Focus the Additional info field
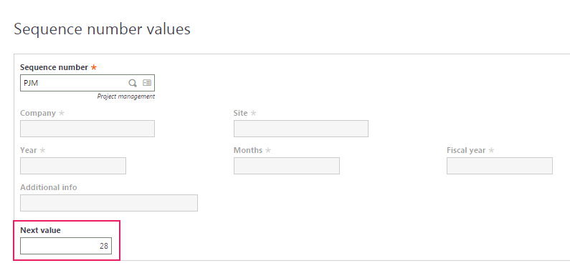Viewport: 570px width, 268px height. [x=109, y=203]
